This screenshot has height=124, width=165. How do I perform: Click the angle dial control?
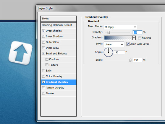[108, 52]
